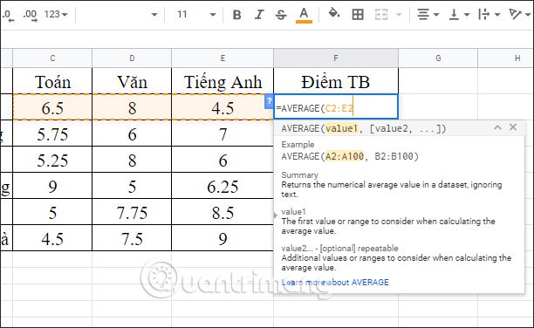This screenshot has height=328, width=534.
Task: Click cell with 6.5 in Toán column
Action: click(52, 107)
